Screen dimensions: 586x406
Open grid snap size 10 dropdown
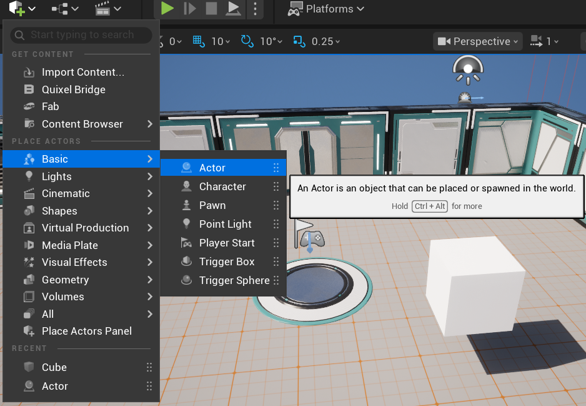coord(221,41)
